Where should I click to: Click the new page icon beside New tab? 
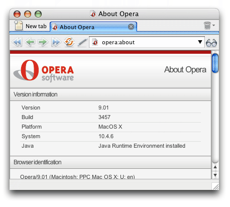click(x=19, y=26)
